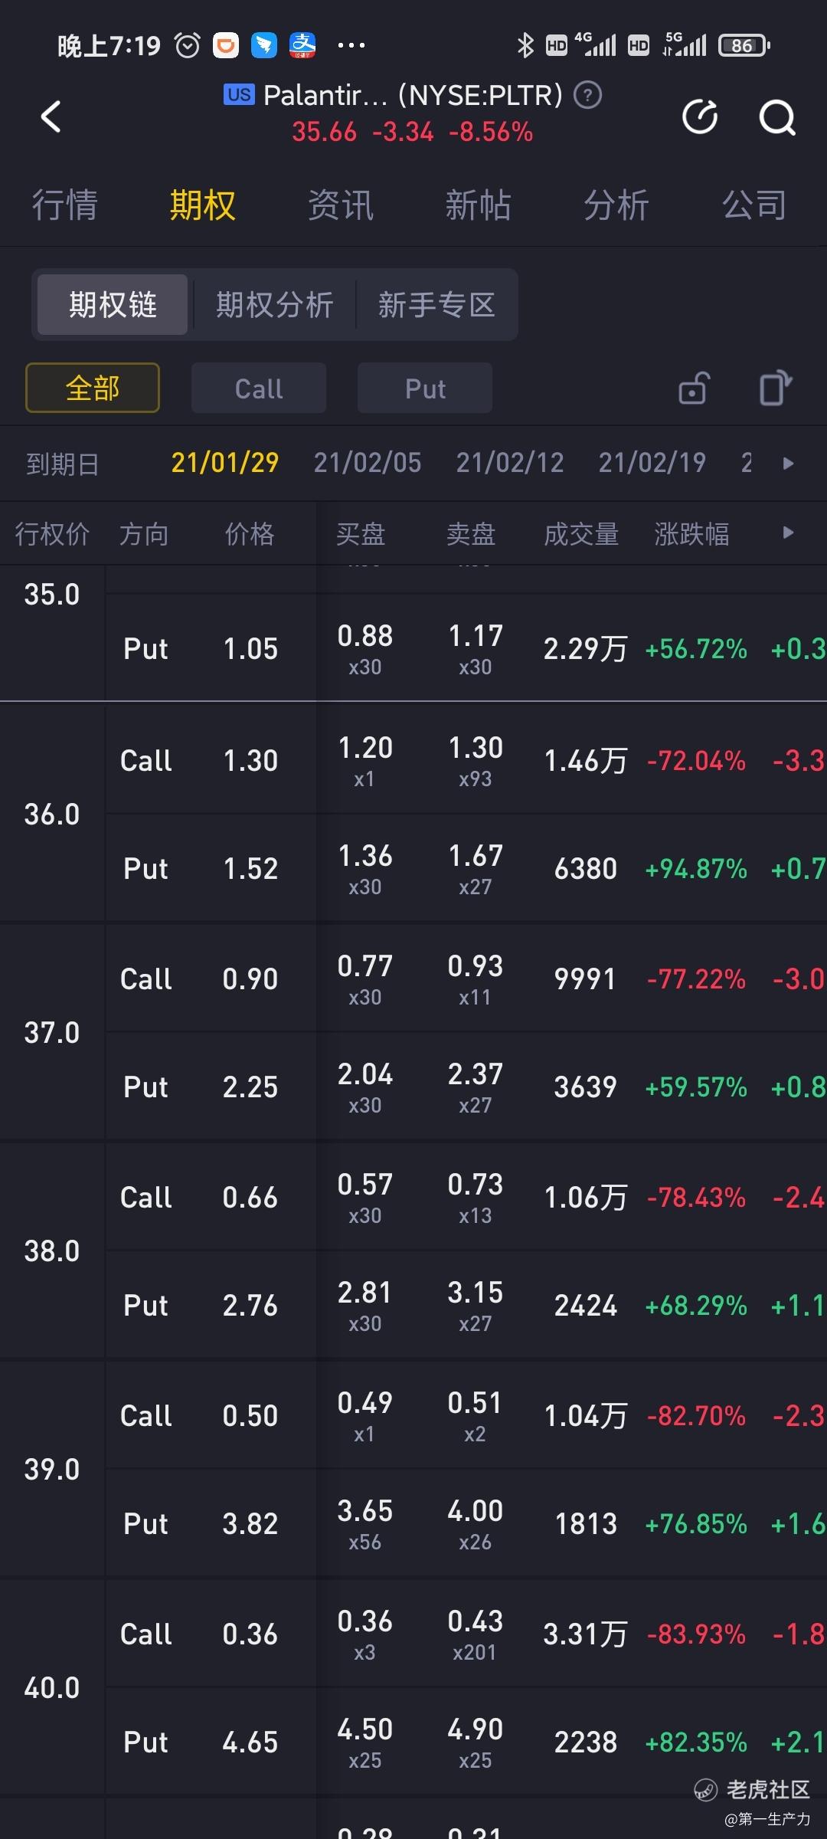This screenshot has height=1839, width=827.
Task: Open the search magnifier icon
Action: pos(776,117)
